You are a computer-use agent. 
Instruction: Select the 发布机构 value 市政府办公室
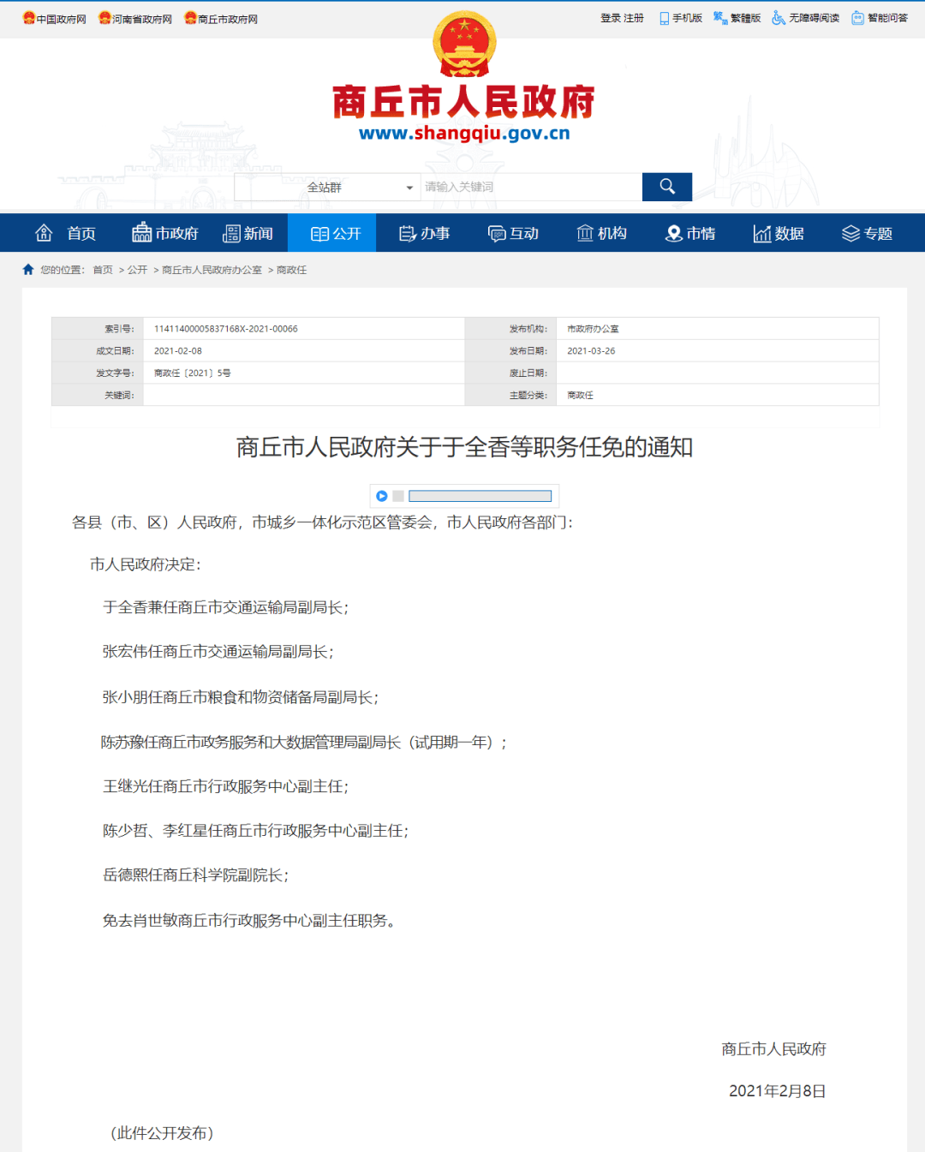click(593, 329)
